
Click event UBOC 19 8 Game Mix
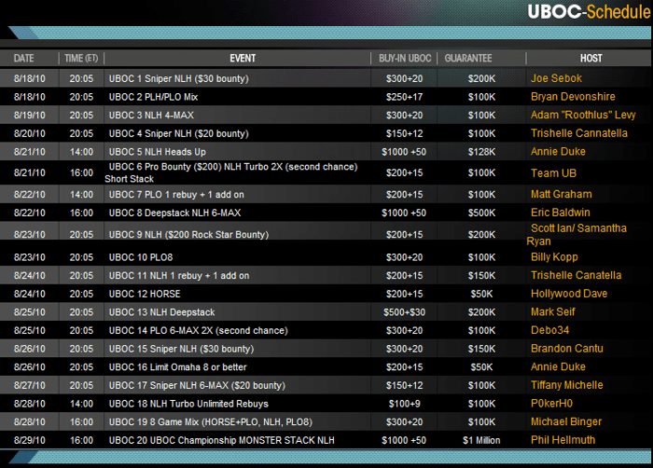pos(211,422)
